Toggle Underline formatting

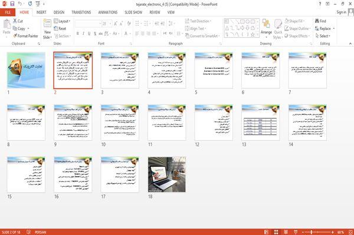[x=89, y=34]
